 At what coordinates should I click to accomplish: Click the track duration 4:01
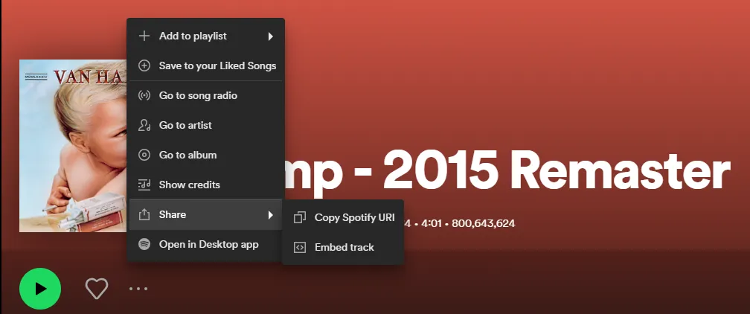pos(431,223)
